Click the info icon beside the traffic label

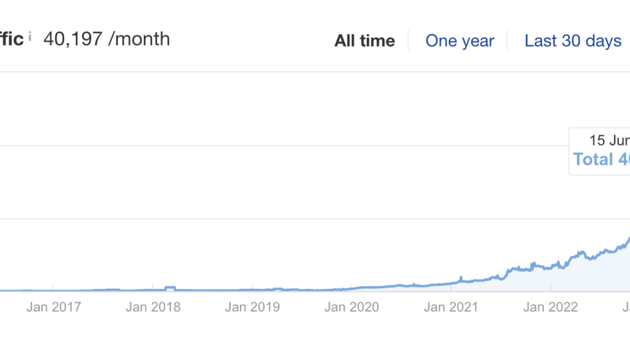[x=30, y=36]
